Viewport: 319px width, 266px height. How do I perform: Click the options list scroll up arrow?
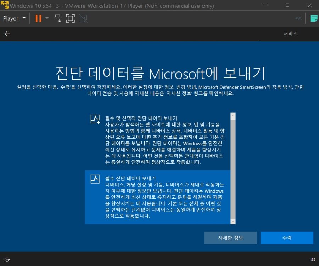coord(233,116)
